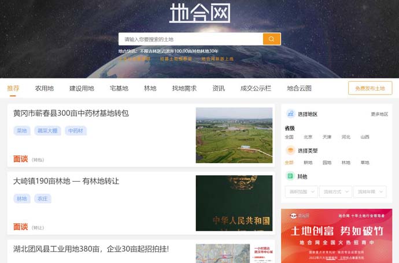The height and width of the screenshot is (263, 399).
Task: Click the 土地创富 势如破竹 banner
Action: (337, 236)
